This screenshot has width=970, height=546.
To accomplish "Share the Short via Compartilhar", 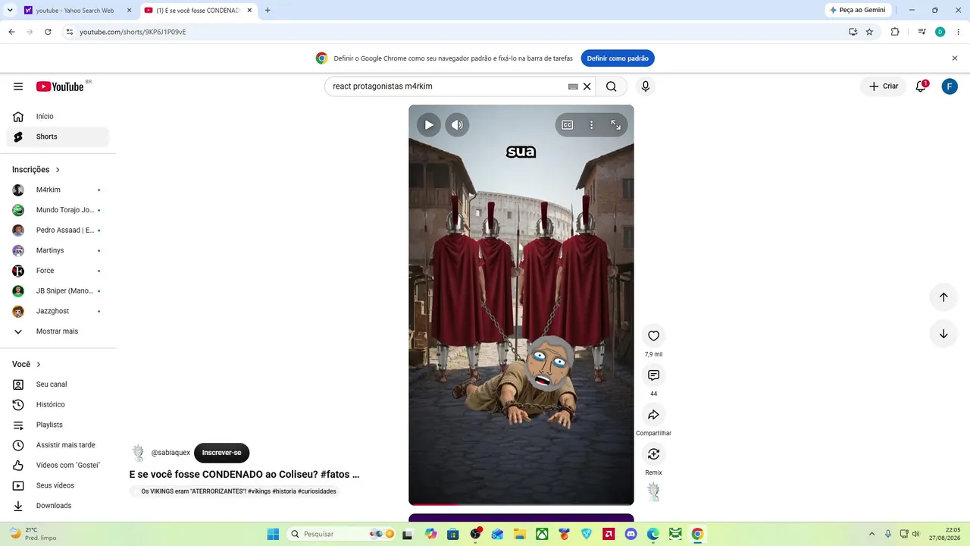I will tap(653, 415).
